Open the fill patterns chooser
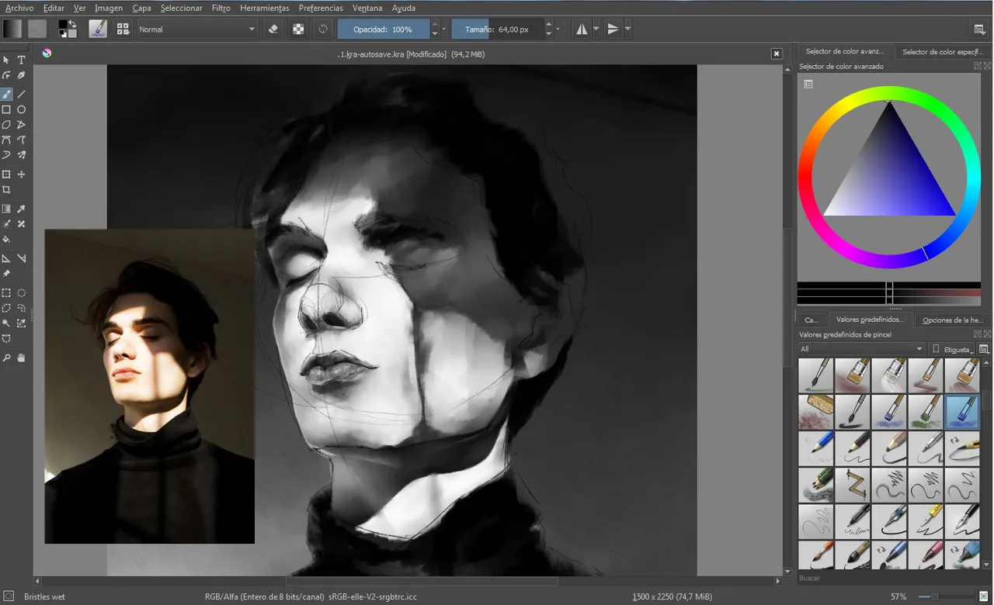 (x=37, y=29)
